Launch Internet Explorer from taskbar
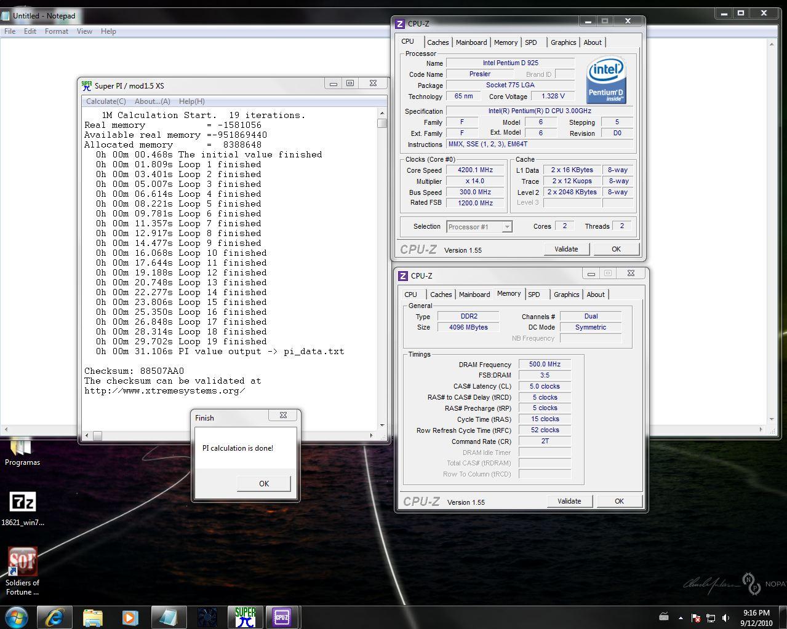787x629 pixels. tap(54, 617)
